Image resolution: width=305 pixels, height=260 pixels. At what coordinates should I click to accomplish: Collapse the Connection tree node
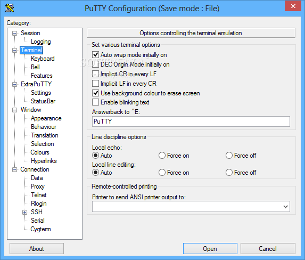pos(14,169)
